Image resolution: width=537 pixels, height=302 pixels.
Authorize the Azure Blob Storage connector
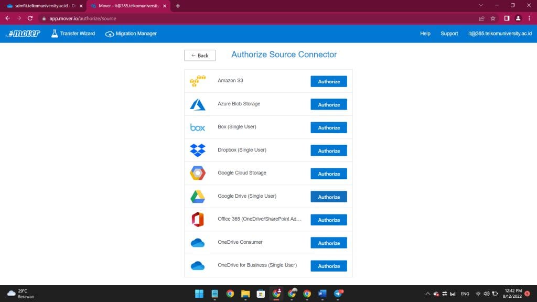pyautogui.click(x=329, y=104)
